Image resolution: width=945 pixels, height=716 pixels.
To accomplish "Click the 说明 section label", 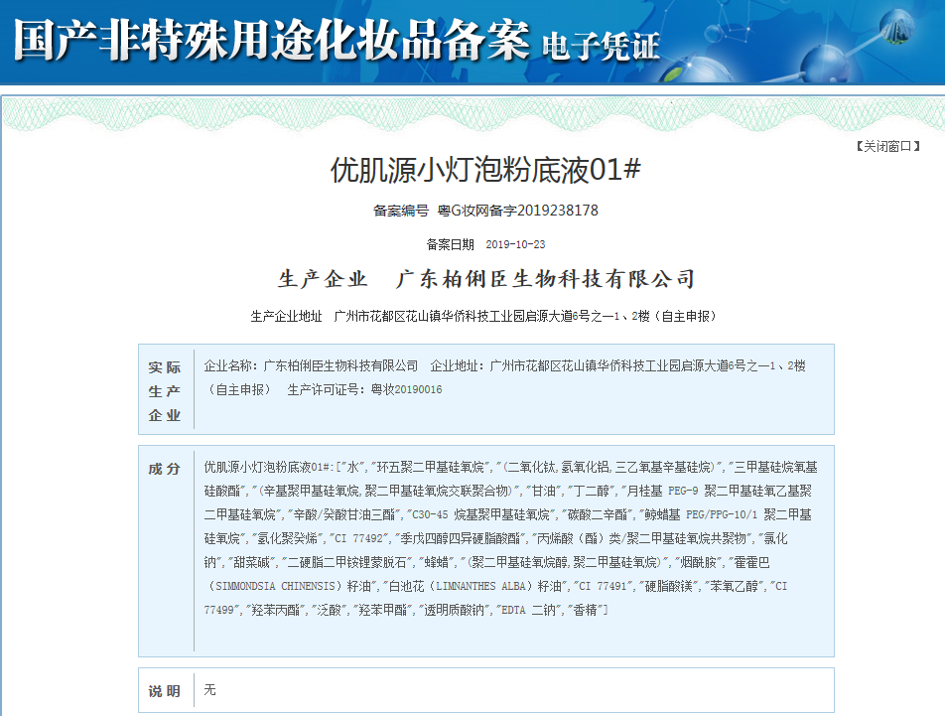I will tap(165, 691).
